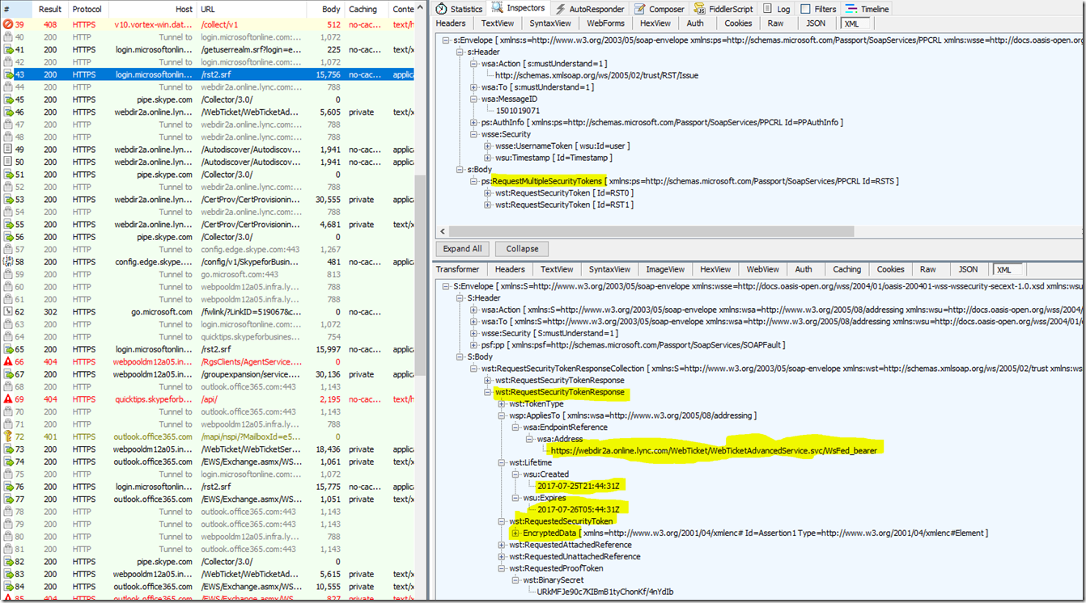
Task: Select the MessageID value 1501019071
Action: coord(518,111)
